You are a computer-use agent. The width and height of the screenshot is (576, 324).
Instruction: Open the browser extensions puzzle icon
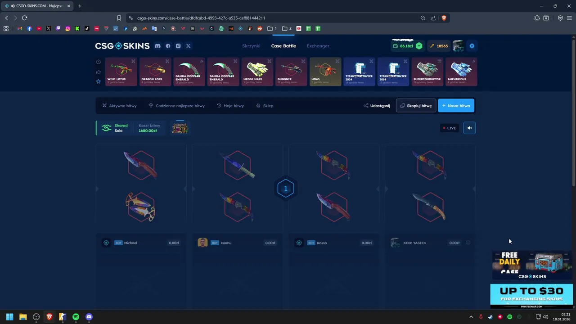(537, 18)
